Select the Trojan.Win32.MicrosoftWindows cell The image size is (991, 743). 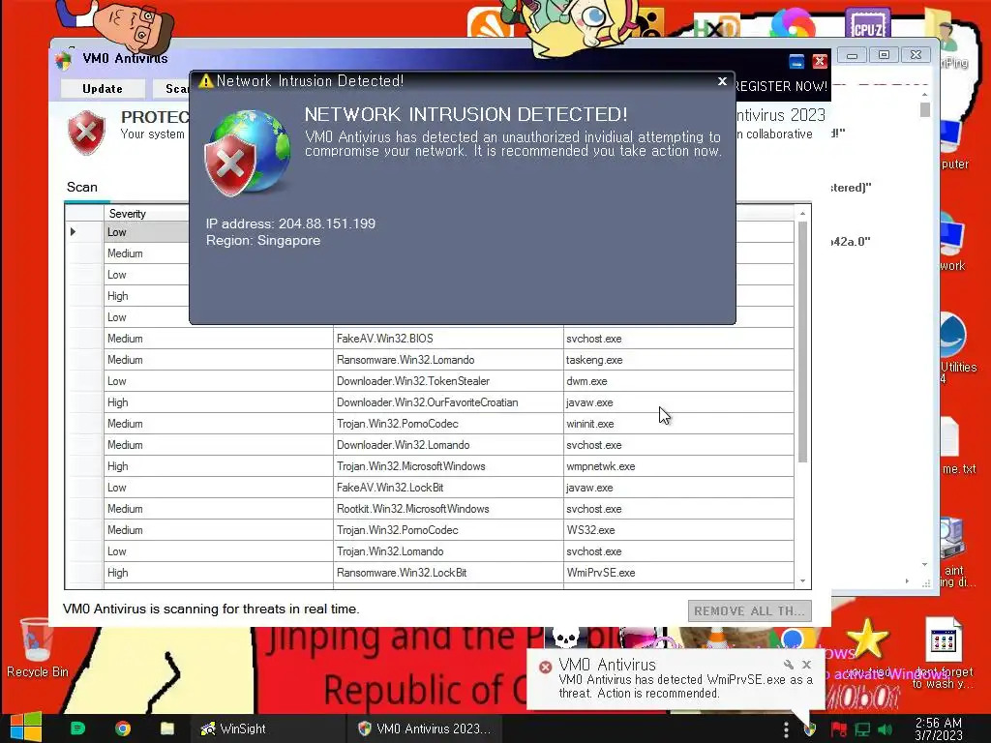[x=448, y=466]
